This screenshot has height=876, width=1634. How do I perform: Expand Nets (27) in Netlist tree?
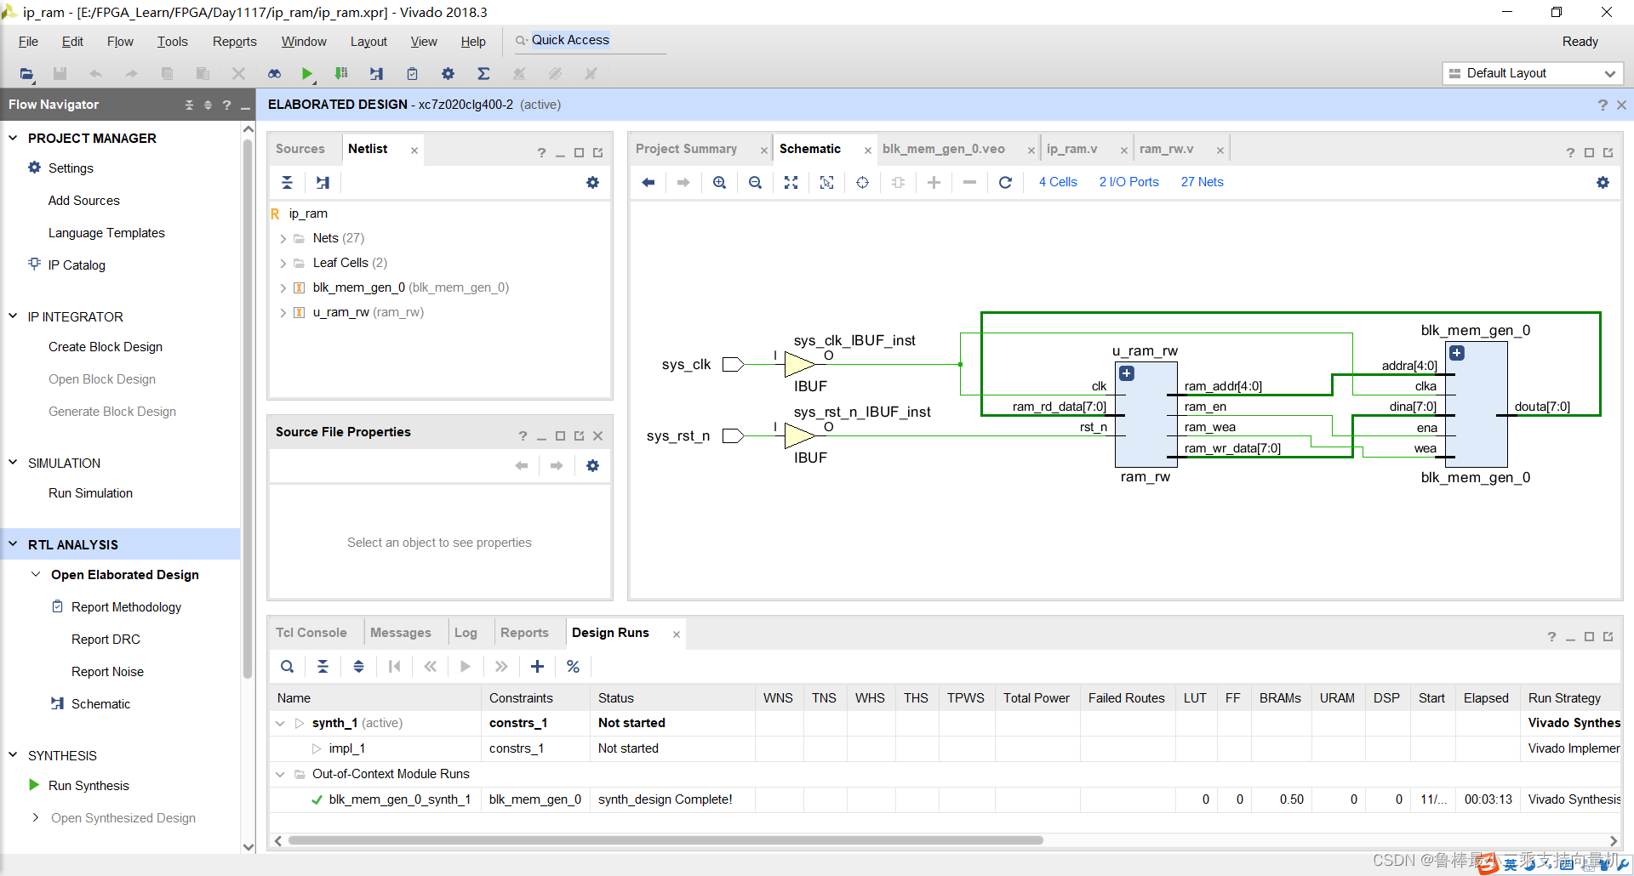coord(283,239)
